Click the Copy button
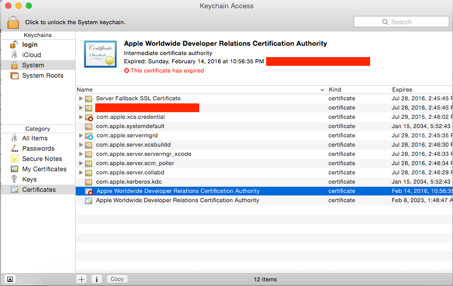 tap(117, 279)
